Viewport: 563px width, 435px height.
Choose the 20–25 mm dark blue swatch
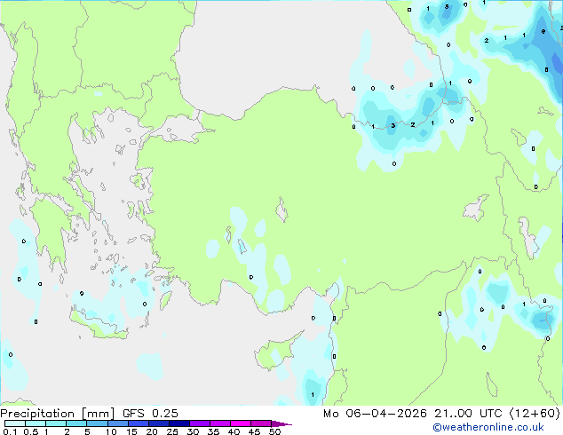pyautogui.click(x=159, y=423)
